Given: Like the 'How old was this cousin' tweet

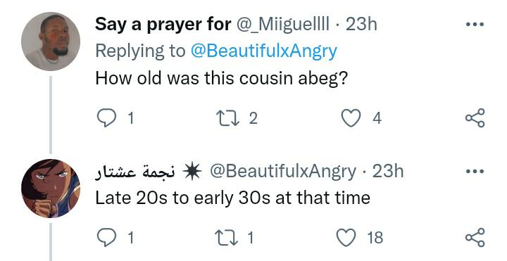Looking at the screenshot, I should point(351,118).
